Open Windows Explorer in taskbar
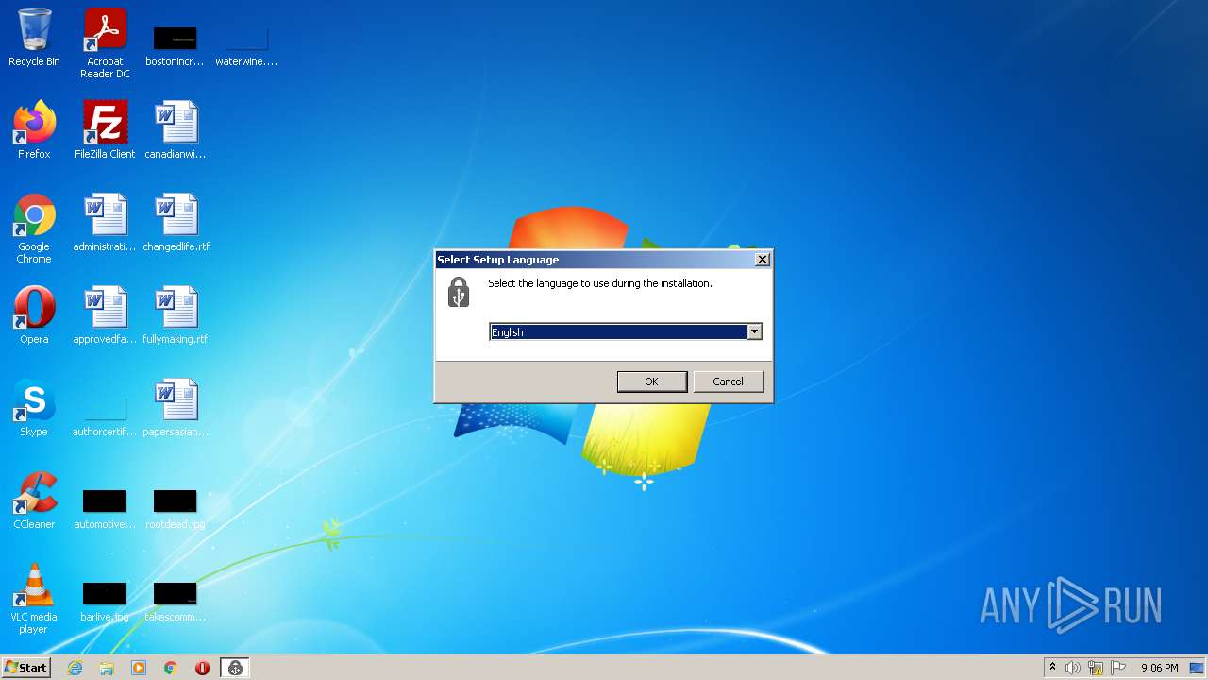This screenshot has width=1208, height=680. coord(107,668)
